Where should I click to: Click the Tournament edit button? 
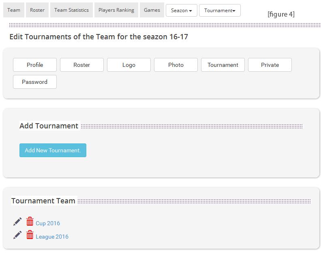click(x=223, y=65)
